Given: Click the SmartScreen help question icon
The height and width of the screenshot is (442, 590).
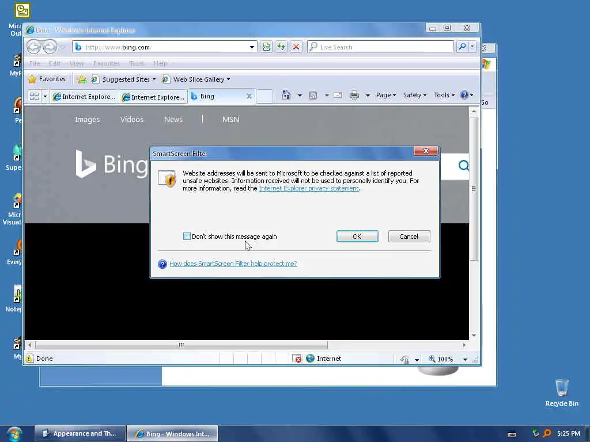Looking at the screenshot, I should click(162, 264).
